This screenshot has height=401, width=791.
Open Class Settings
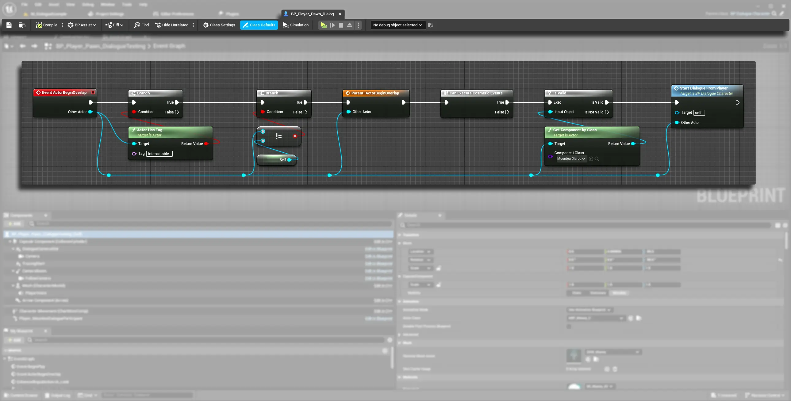pos(219,25)
